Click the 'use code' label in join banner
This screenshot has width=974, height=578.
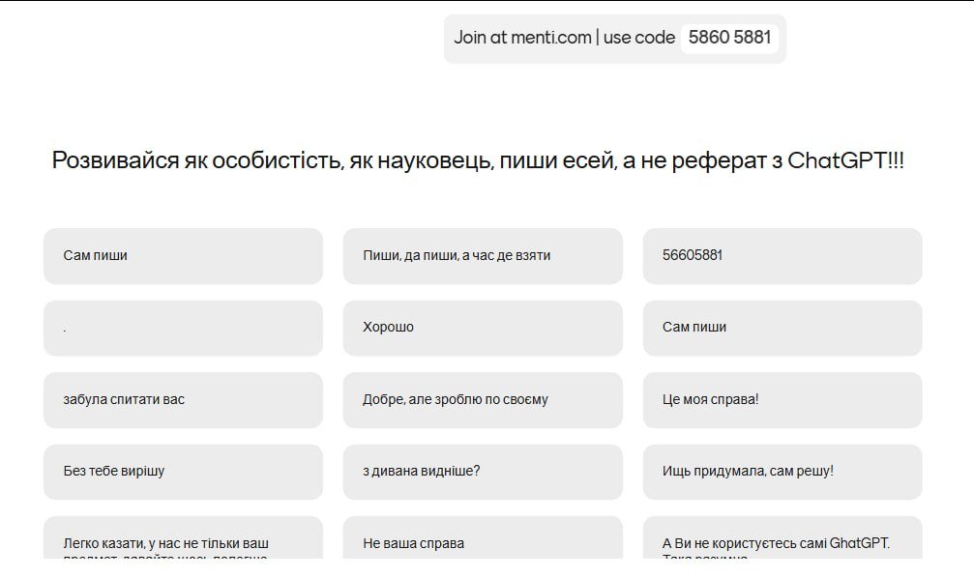[x=639, y=39]
